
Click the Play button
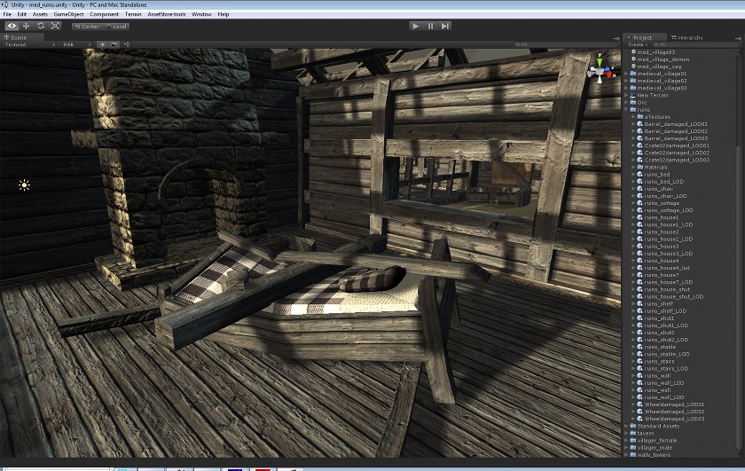tap(416, 26)
